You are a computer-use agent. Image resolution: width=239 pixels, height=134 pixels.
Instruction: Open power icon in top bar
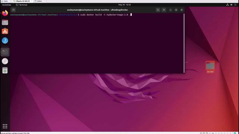[x=235, y=5]
